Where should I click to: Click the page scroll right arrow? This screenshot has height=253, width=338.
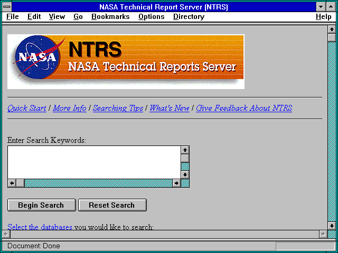coord(323,234)
